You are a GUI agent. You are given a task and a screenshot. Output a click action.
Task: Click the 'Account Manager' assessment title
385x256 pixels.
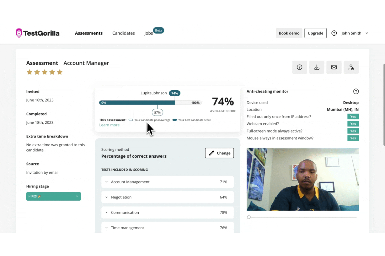pos(86,63)
